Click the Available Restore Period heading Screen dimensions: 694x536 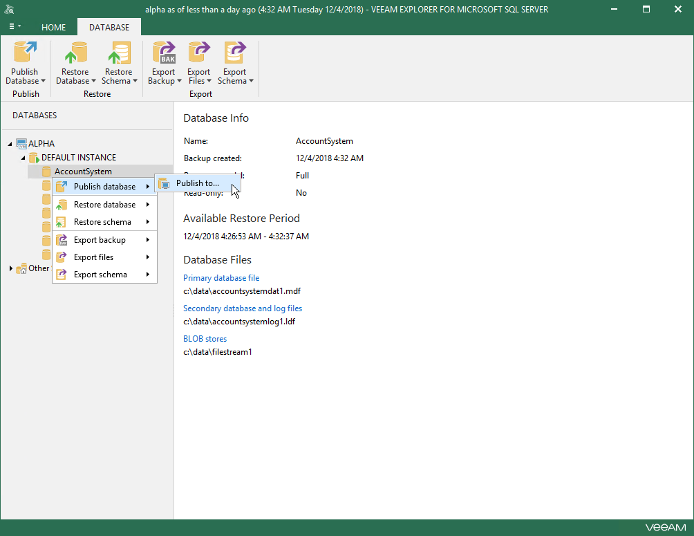pos(242,218)
